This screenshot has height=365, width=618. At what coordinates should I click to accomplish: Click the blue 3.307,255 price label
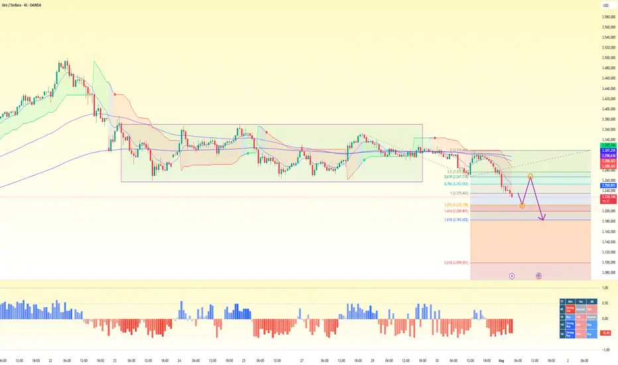608,151
